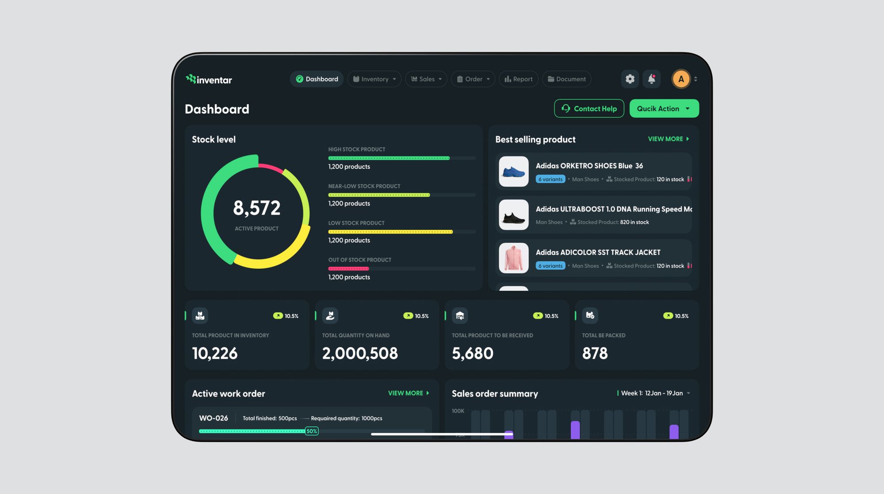Click the warehouse icon on Product to be Received
884x494 pixels.
coord(460,316)
